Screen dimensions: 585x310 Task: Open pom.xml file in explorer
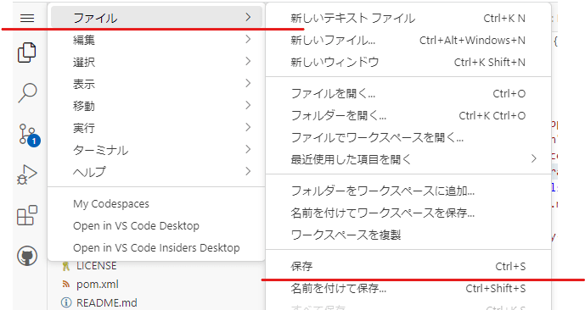pos(98,285)
